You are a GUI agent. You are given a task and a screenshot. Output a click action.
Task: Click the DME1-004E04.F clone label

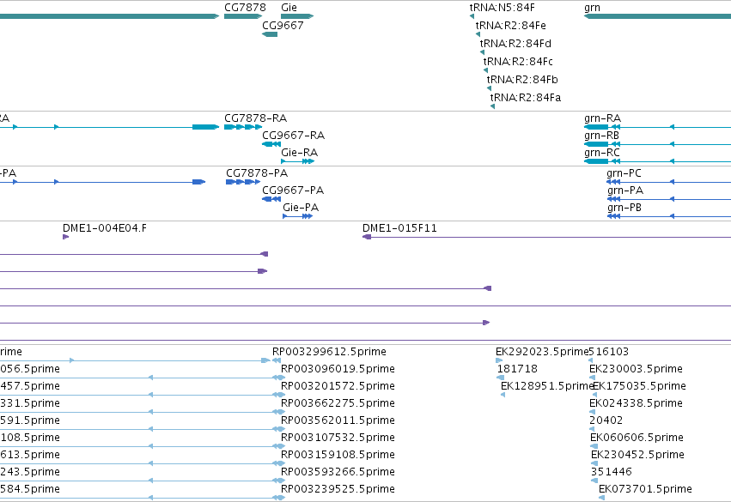105,228
